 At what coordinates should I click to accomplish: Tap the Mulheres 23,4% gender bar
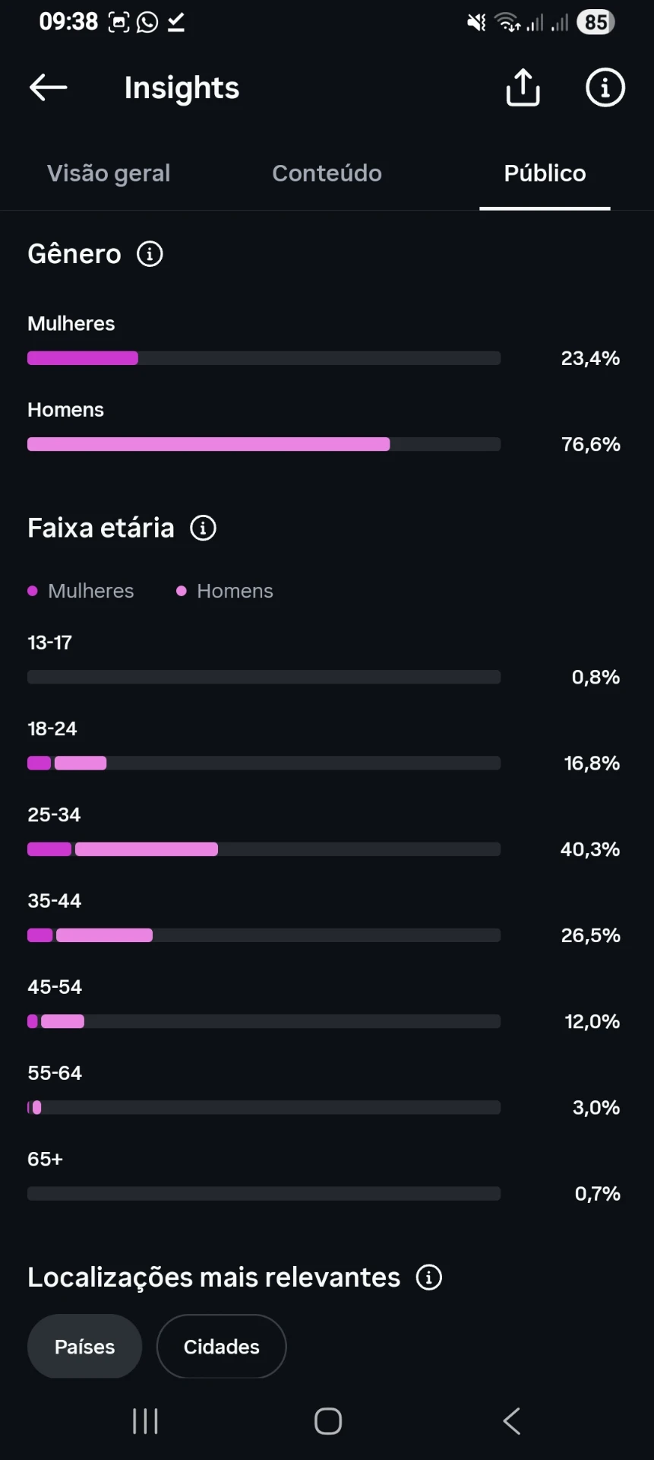(x=264, y=358)
